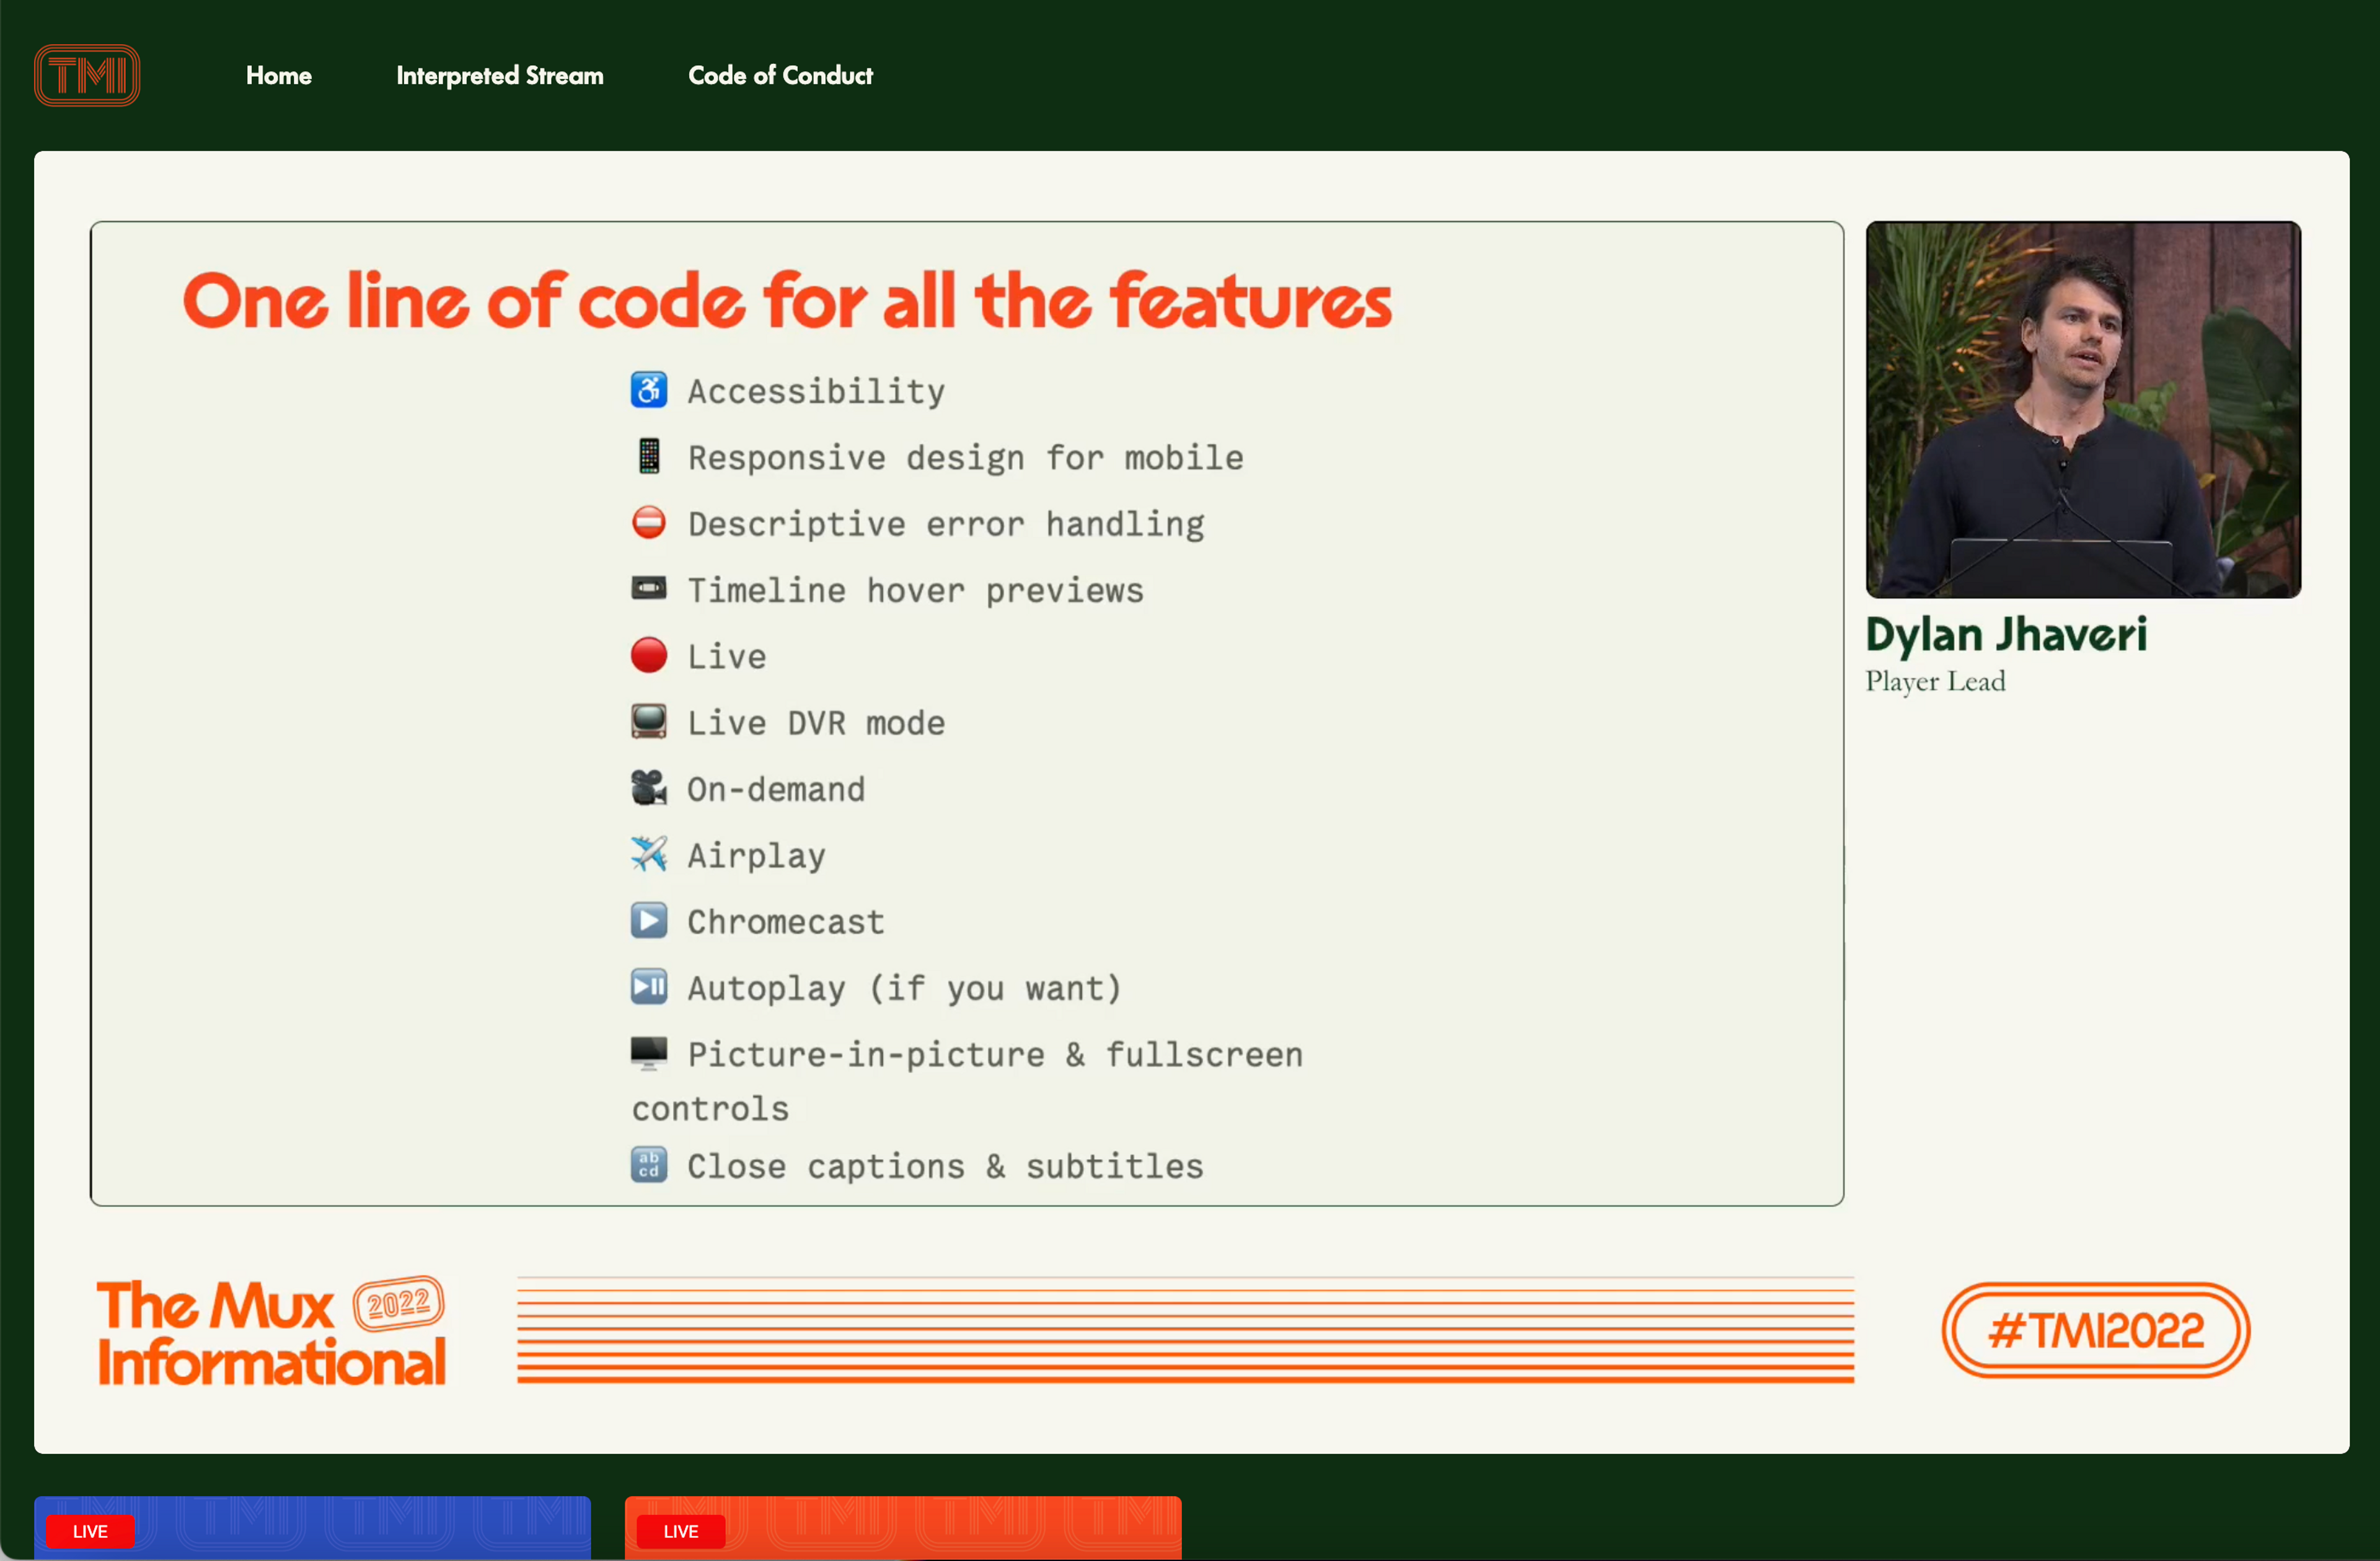
Task: Click 'Autoplay (if you want)' text
Action: tap(905, 988)
